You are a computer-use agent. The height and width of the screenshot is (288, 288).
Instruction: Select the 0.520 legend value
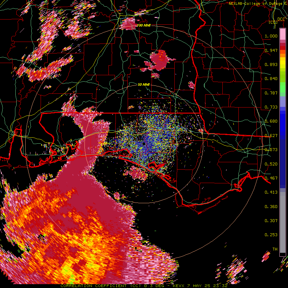point(271,164)
